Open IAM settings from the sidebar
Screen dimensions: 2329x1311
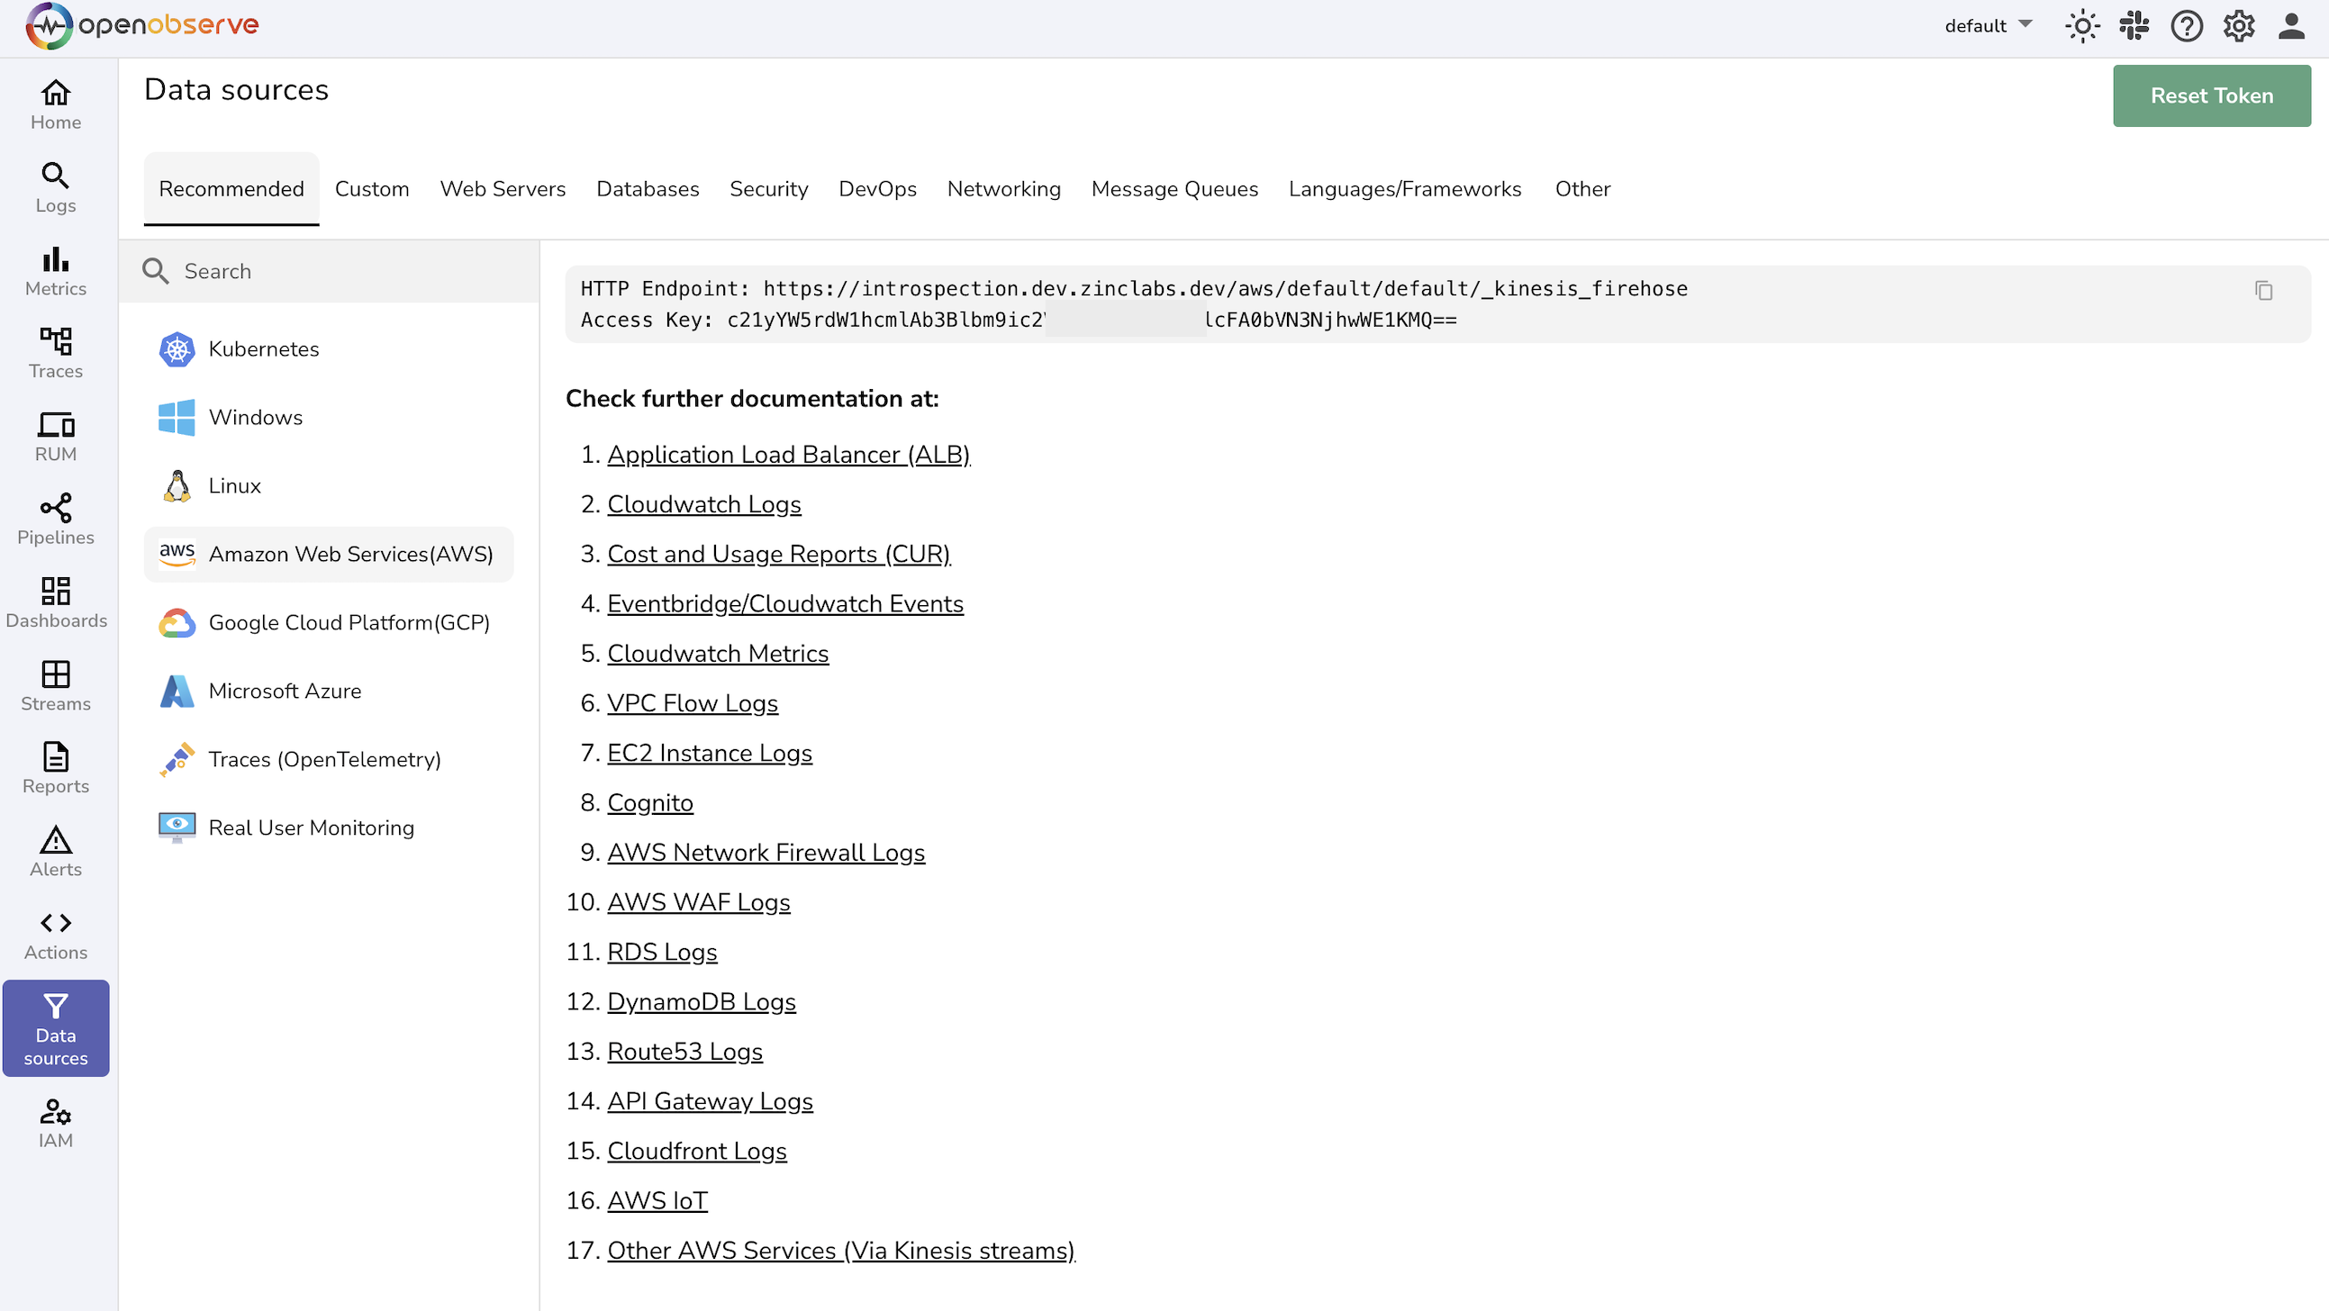(54, 1123)
